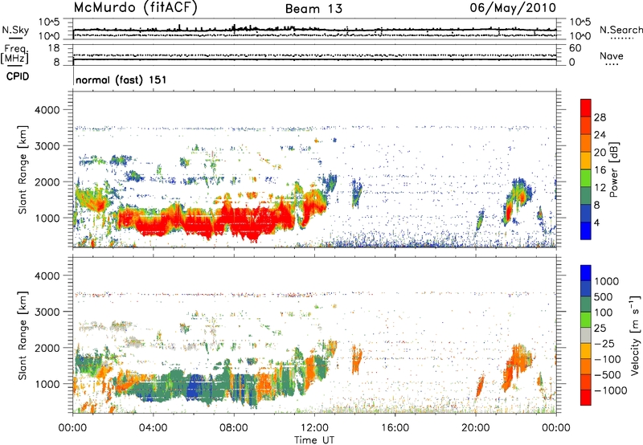
Task: Click the "CPID" label
Action: pos(17,76)
